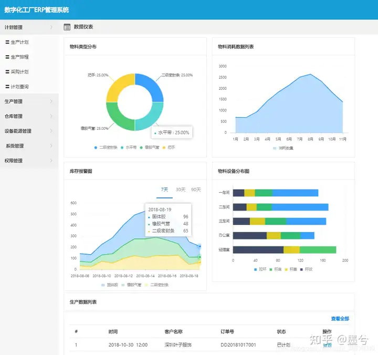This screenshot has width=378, height=355.
Task: Click the icon beside 计划查询
Action: (x=7, y=87)
